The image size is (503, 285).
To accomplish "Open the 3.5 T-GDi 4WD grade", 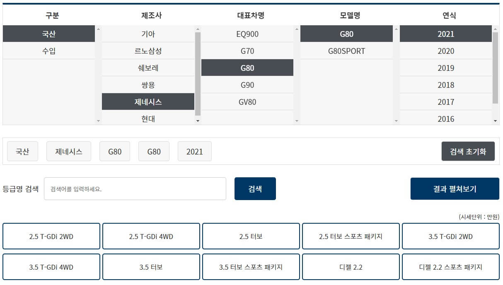I will click(x=51, y=267).
